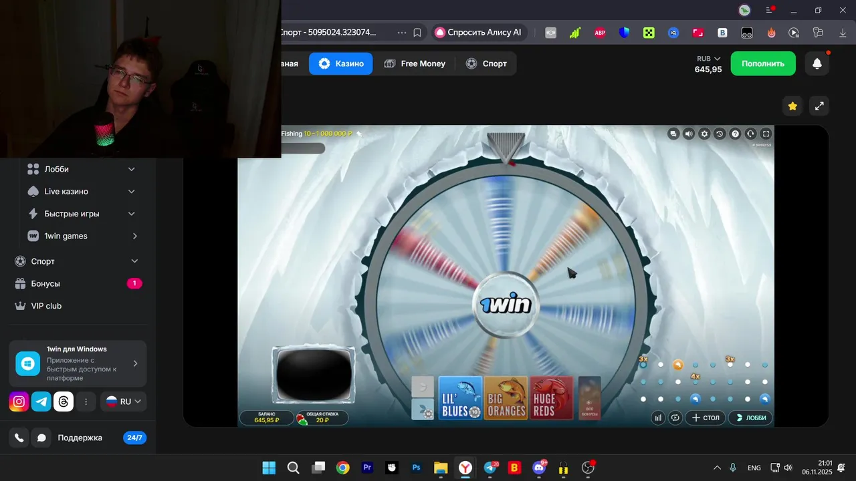This screenshot has height=481, width=856.
Task: Ask Alice AI via Спросить Алису AI button
Action: tap(478, 32)
